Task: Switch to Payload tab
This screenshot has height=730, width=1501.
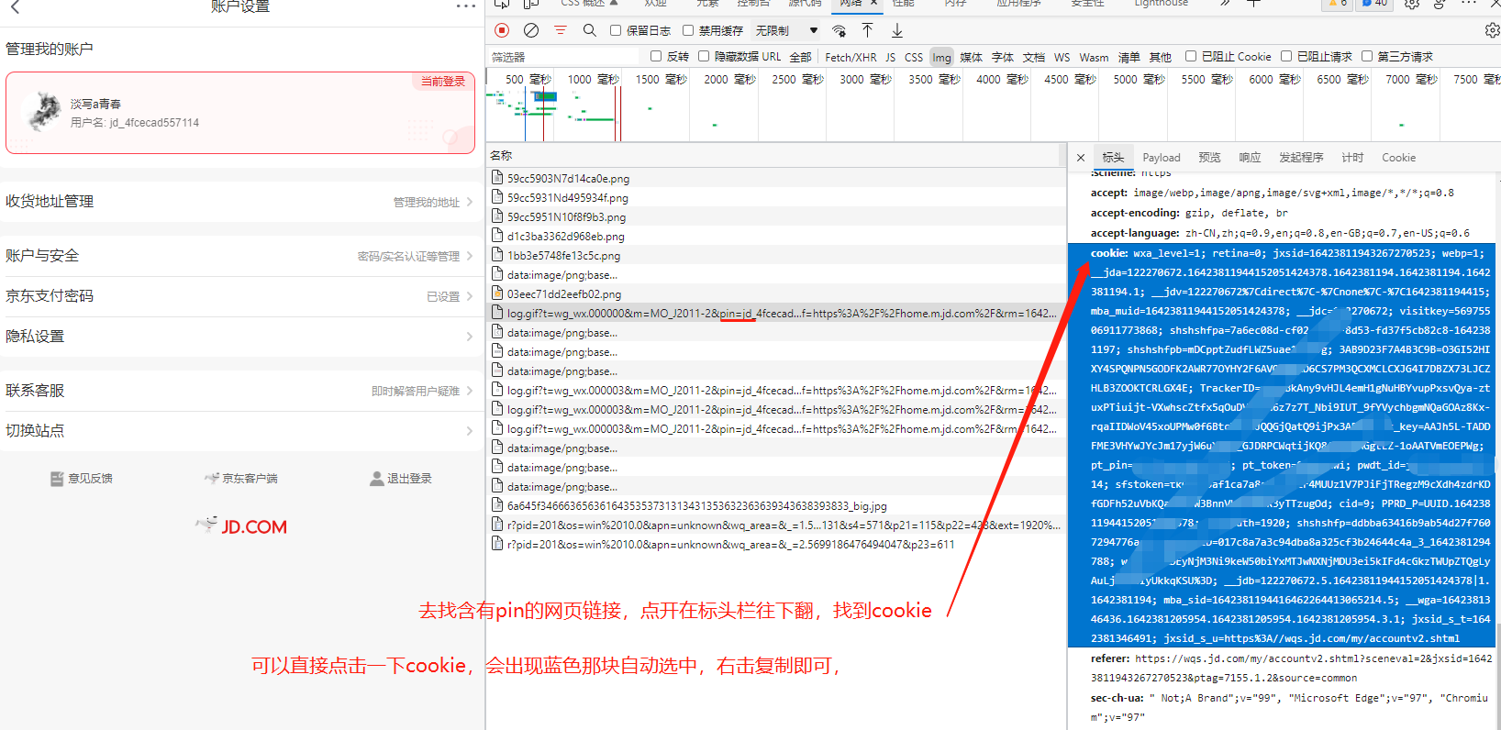Action: point(1162,158)
